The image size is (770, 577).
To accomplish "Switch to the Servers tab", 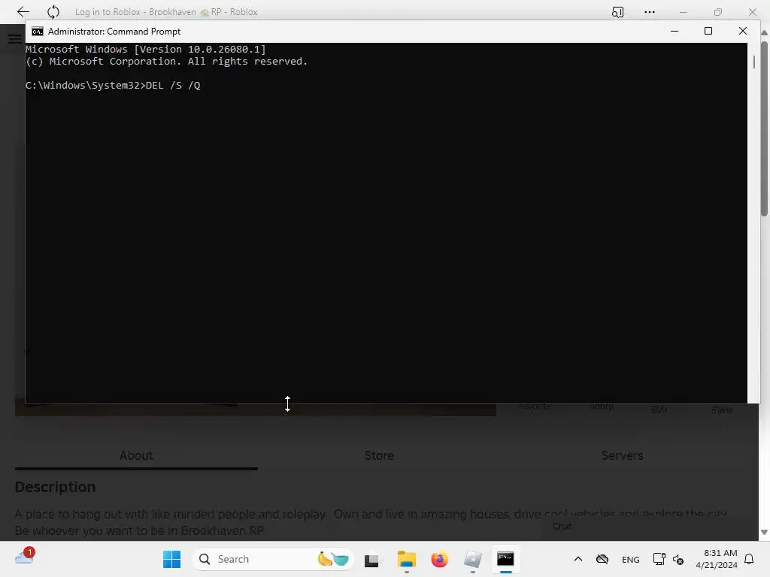I will [x=622, y=455].
